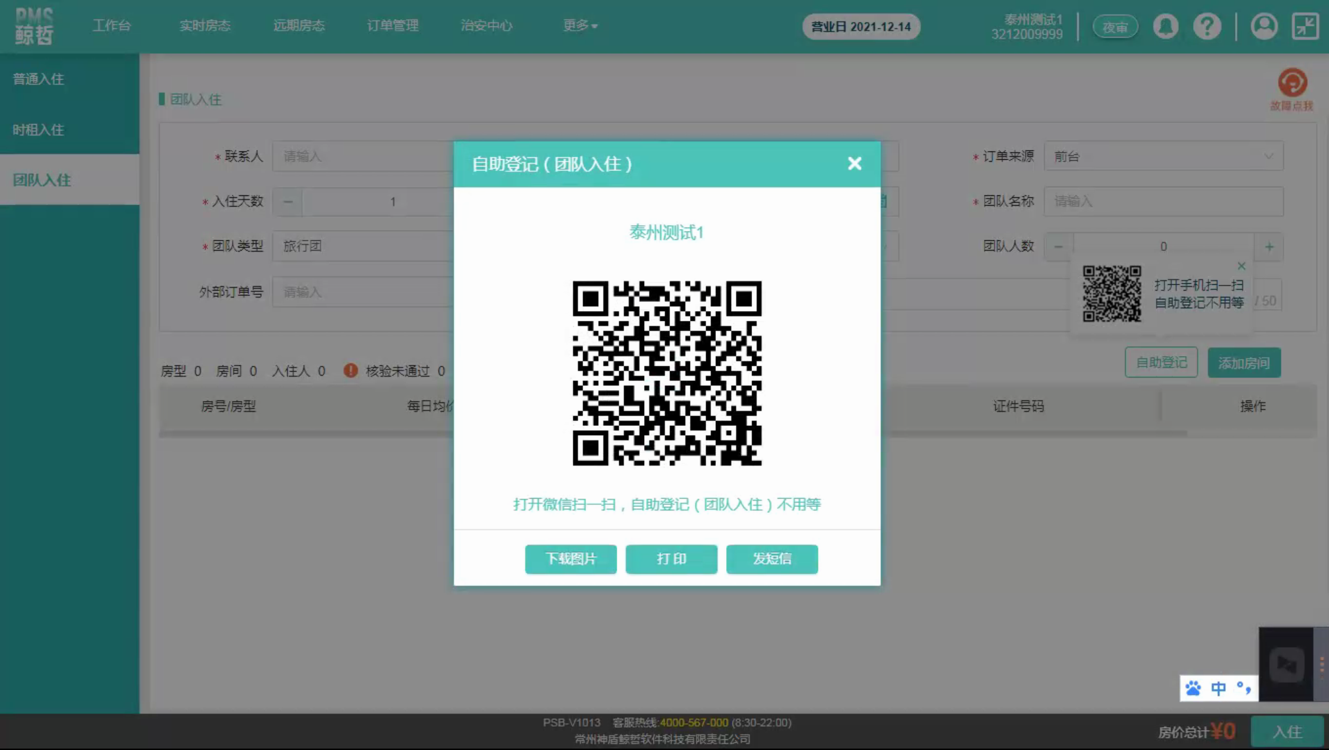Click the 外部订单号 input field
Viewport: 1329px width, 750px height.
point(363,292)
